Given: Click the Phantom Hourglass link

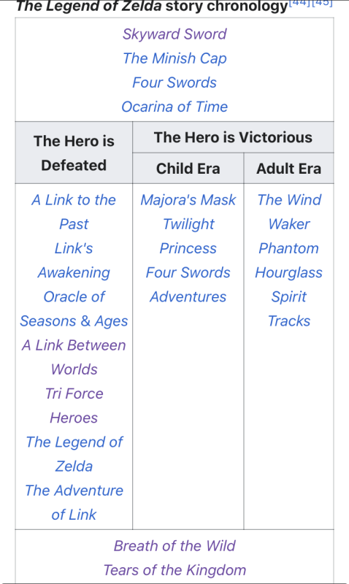Looking at the screenshot, I should (x=289, y=260).
